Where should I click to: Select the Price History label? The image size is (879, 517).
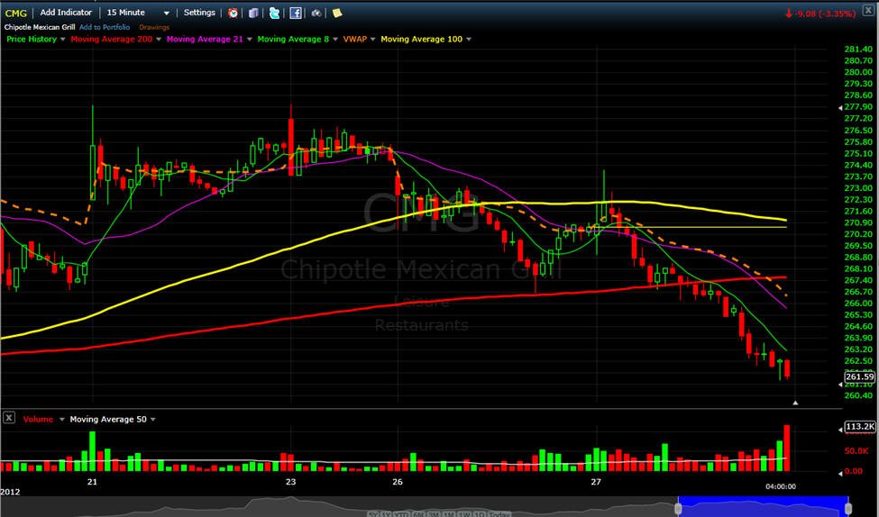click(x=32, y=40)
